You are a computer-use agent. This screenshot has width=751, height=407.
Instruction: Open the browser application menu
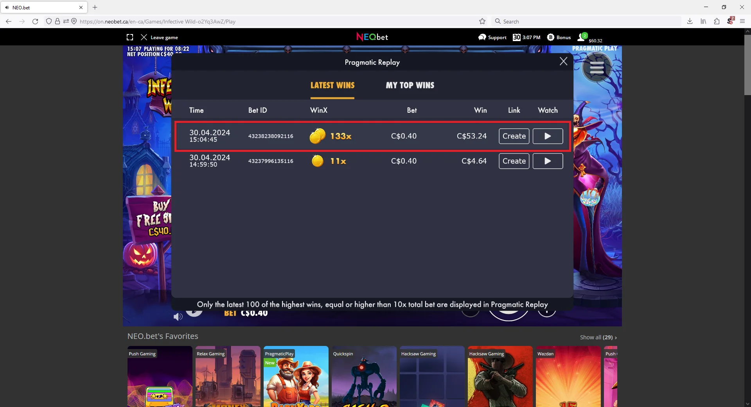742,22
